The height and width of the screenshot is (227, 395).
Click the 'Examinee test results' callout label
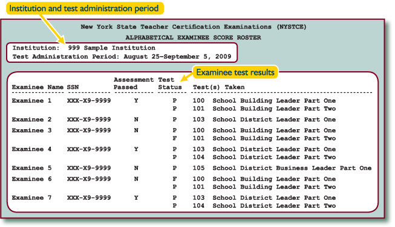click(235, 72)
